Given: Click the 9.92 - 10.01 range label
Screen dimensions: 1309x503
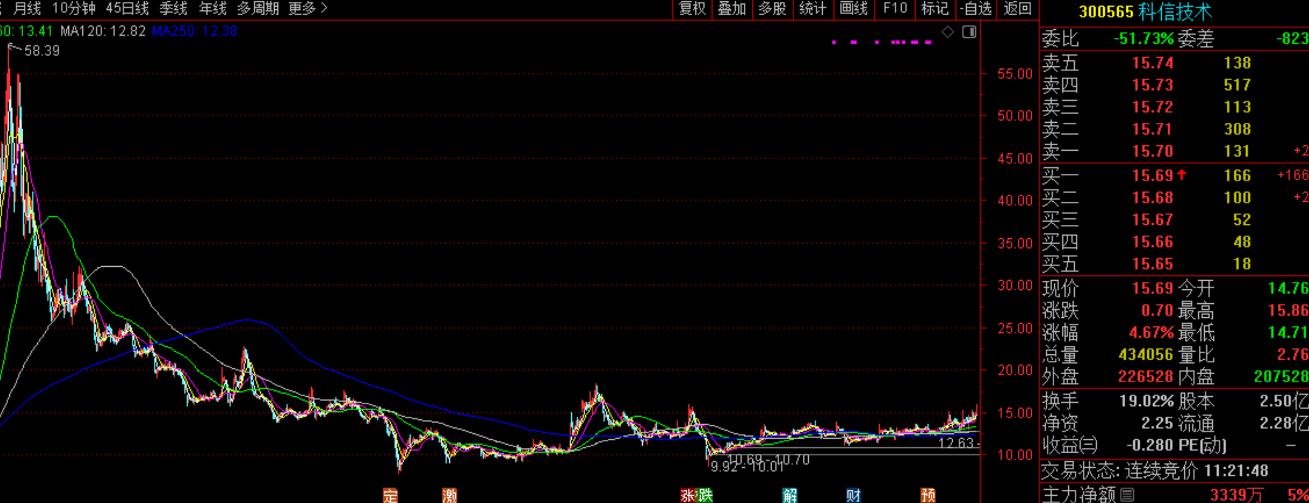Looking at the screenshot, I should [747, 467].
